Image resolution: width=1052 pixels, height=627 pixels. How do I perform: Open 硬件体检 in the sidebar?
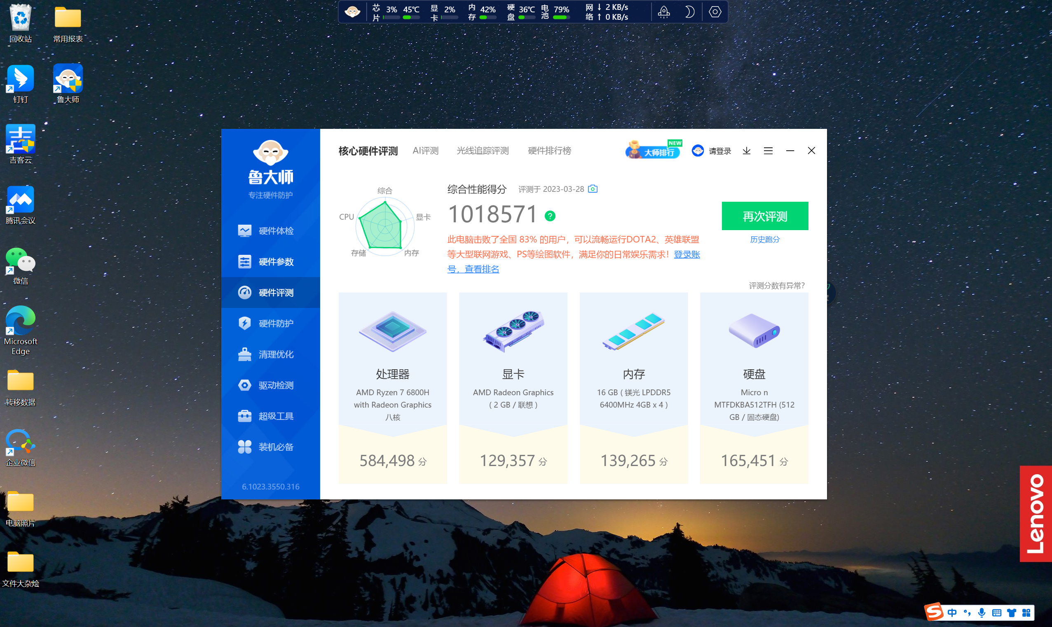(x=271, y=231)
